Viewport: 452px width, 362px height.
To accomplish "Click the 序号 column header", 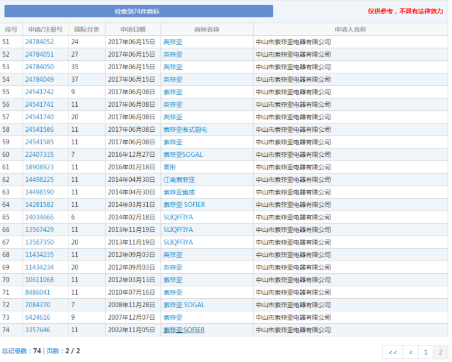I will point(11,29).
